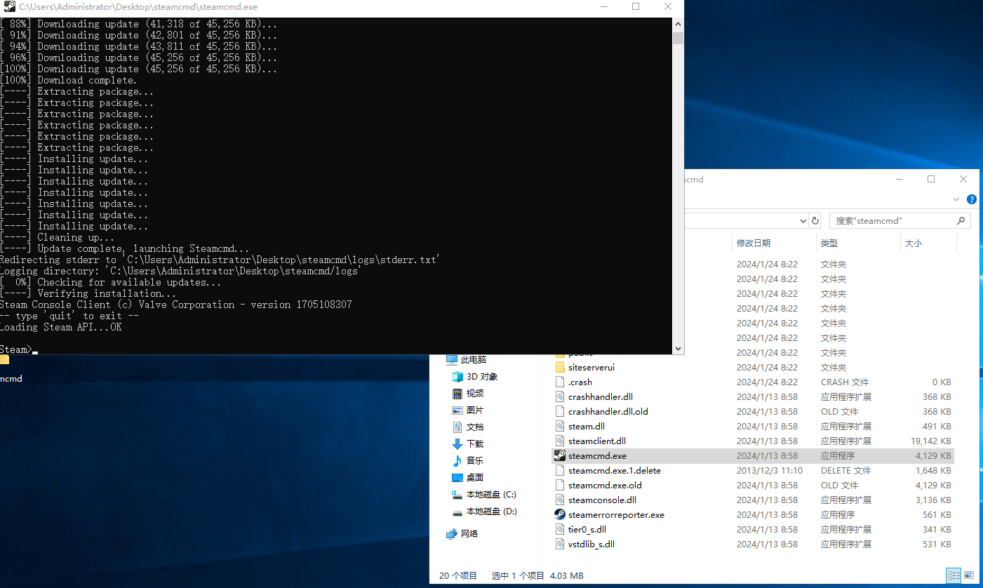Screen dimensions: 983x588
Task: Click the Steam icon beside steamerrorreporter.exe
Action: [560, 514]
